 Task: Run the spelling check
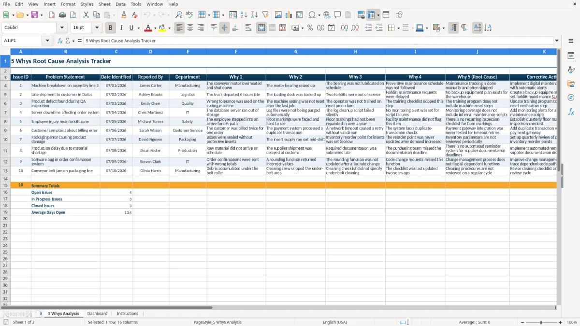189,15
